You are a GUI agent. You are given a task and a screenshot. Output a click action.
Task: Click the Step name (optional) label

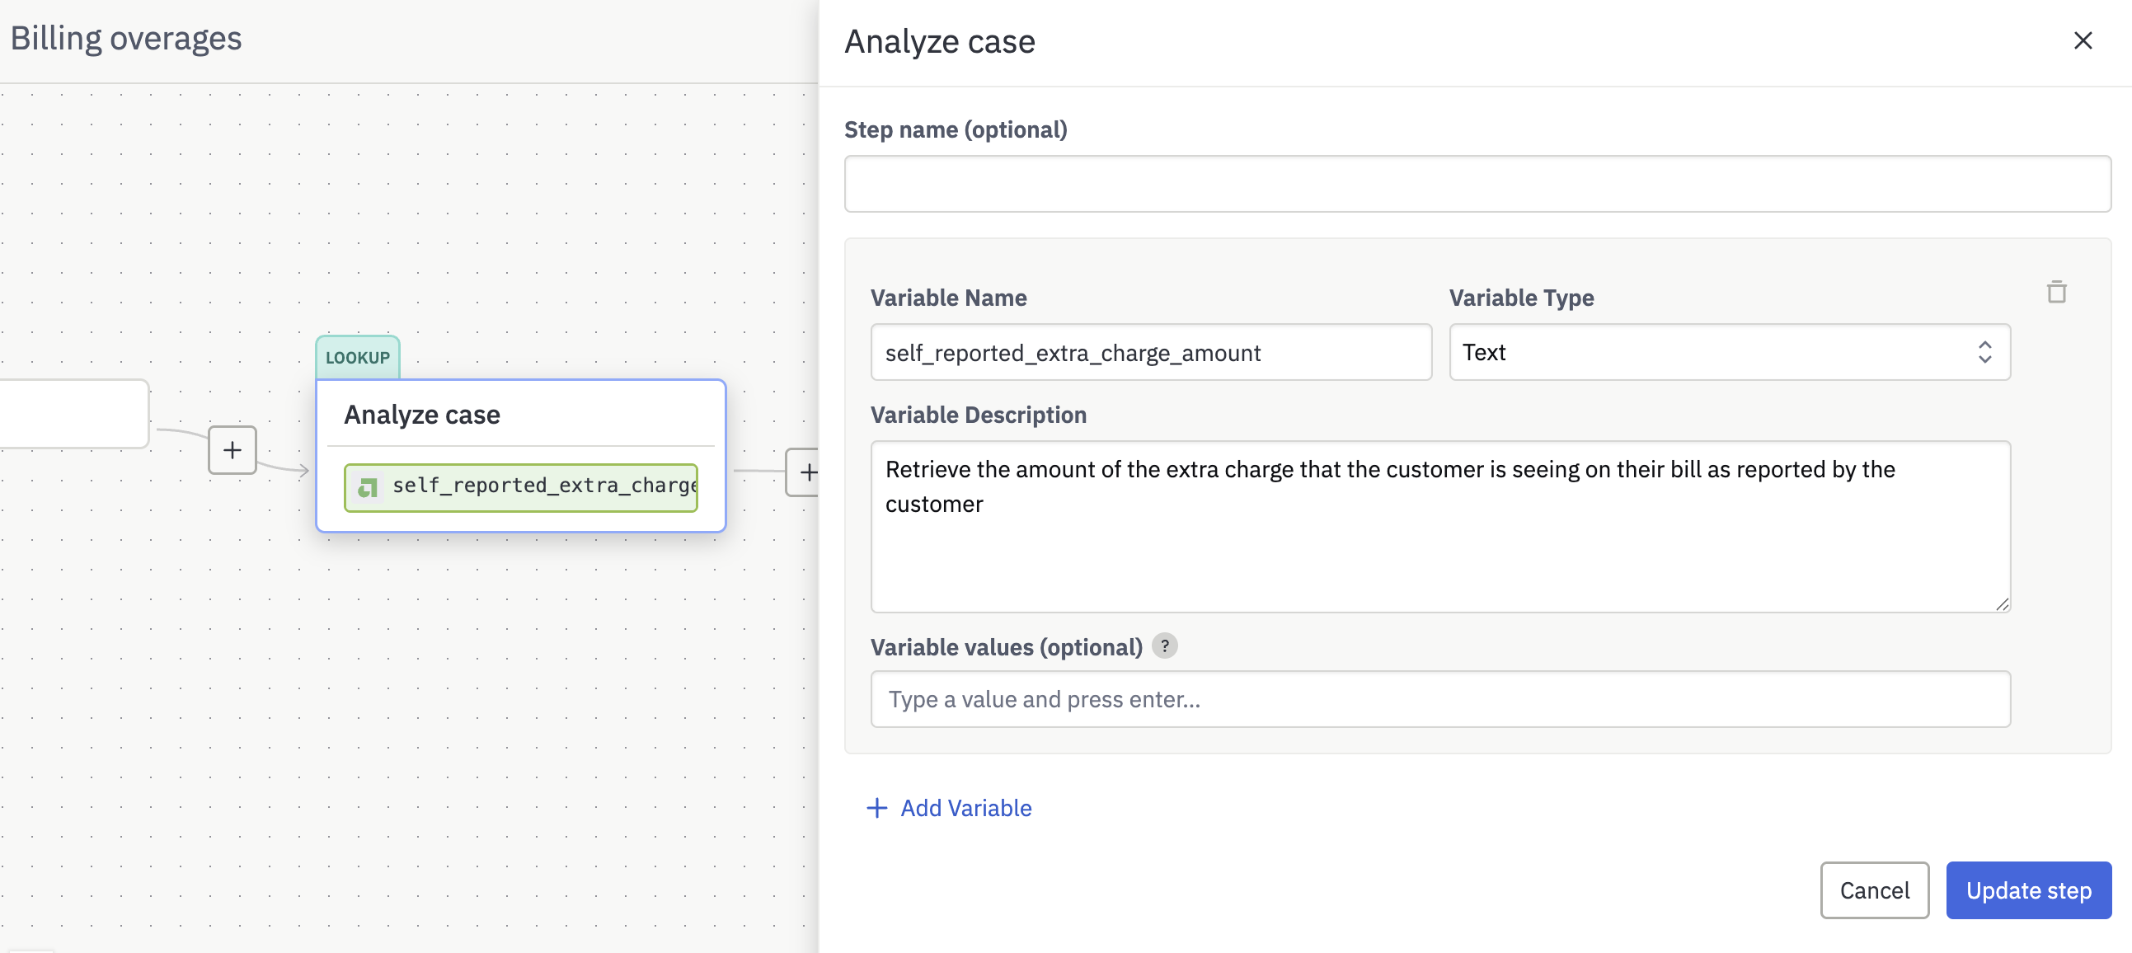(x=956, y=130)
